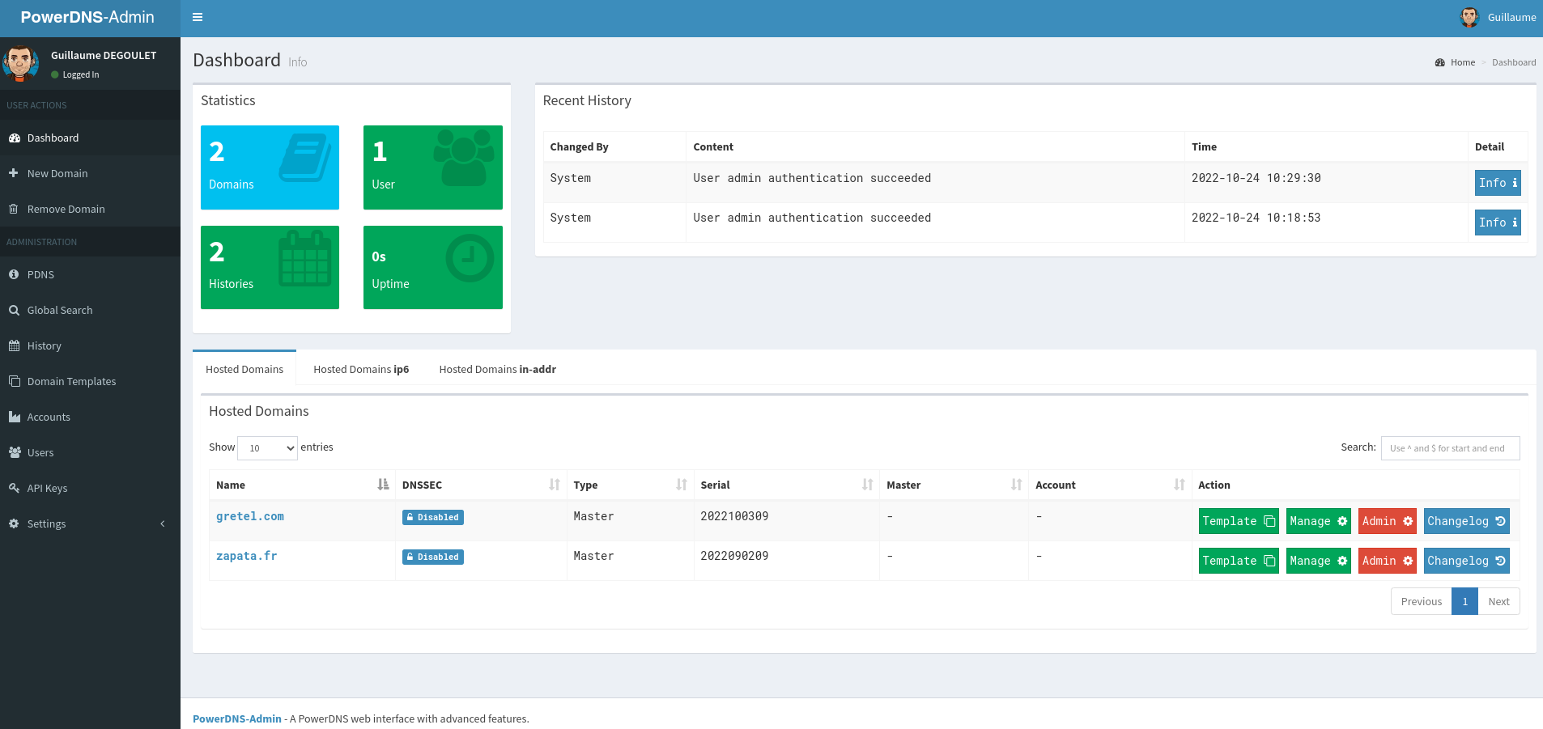This screenshot has width=1543, height=729.
Task: Click Info button for the 10:29:30 entry
Action: pos(1497,183)
